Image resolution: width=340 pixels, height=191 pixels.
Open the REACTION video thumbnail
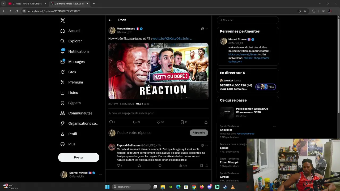(x=158, y=71)
